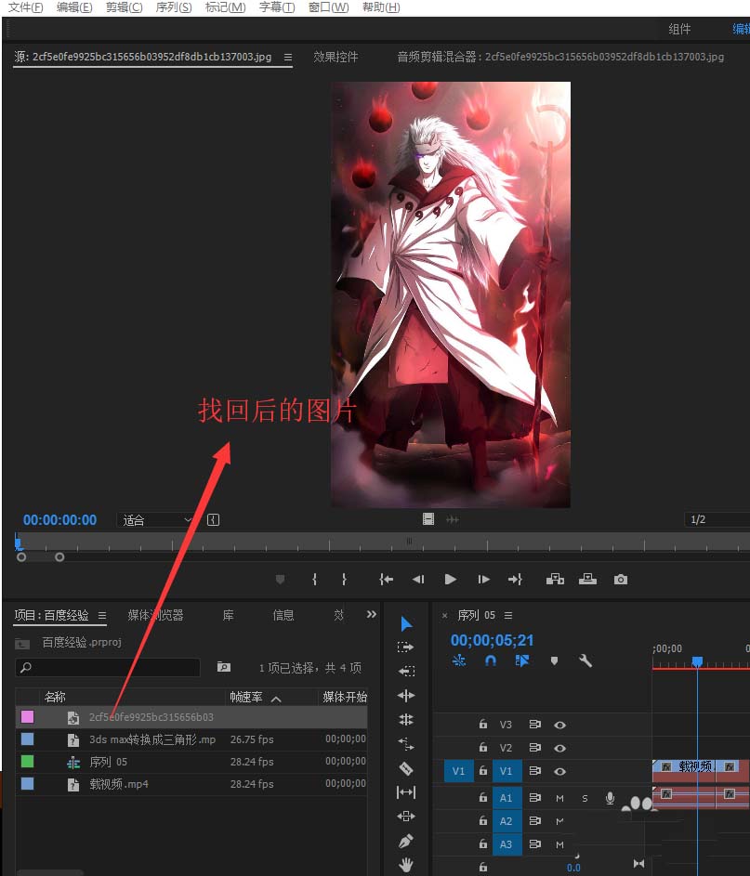
Task: Step forward one frame
Action: point(483,580)
